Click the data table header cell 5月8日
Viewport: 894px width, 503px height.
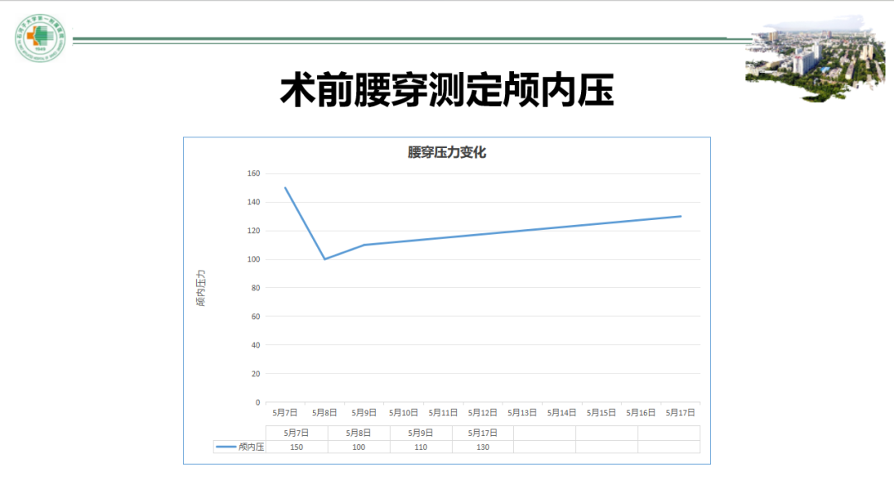[358, 433]
